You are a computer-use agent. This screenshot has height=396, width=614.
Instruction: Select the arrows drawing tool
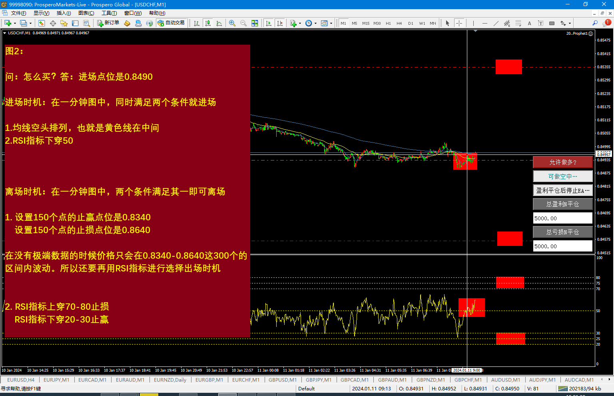[x=563, y=23]
